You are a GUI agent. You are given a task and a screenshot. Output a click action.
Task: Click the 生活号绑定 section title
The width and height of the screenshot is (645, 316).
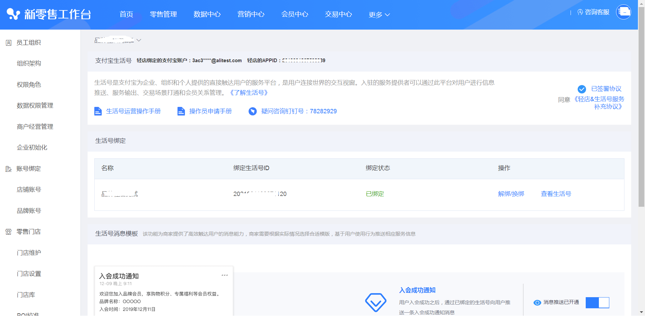coord(110,141)
